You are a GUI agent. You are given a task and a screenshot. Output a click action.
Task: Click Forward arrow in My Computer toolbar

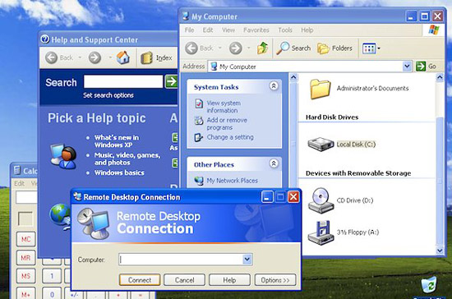[x=236, y=48]
